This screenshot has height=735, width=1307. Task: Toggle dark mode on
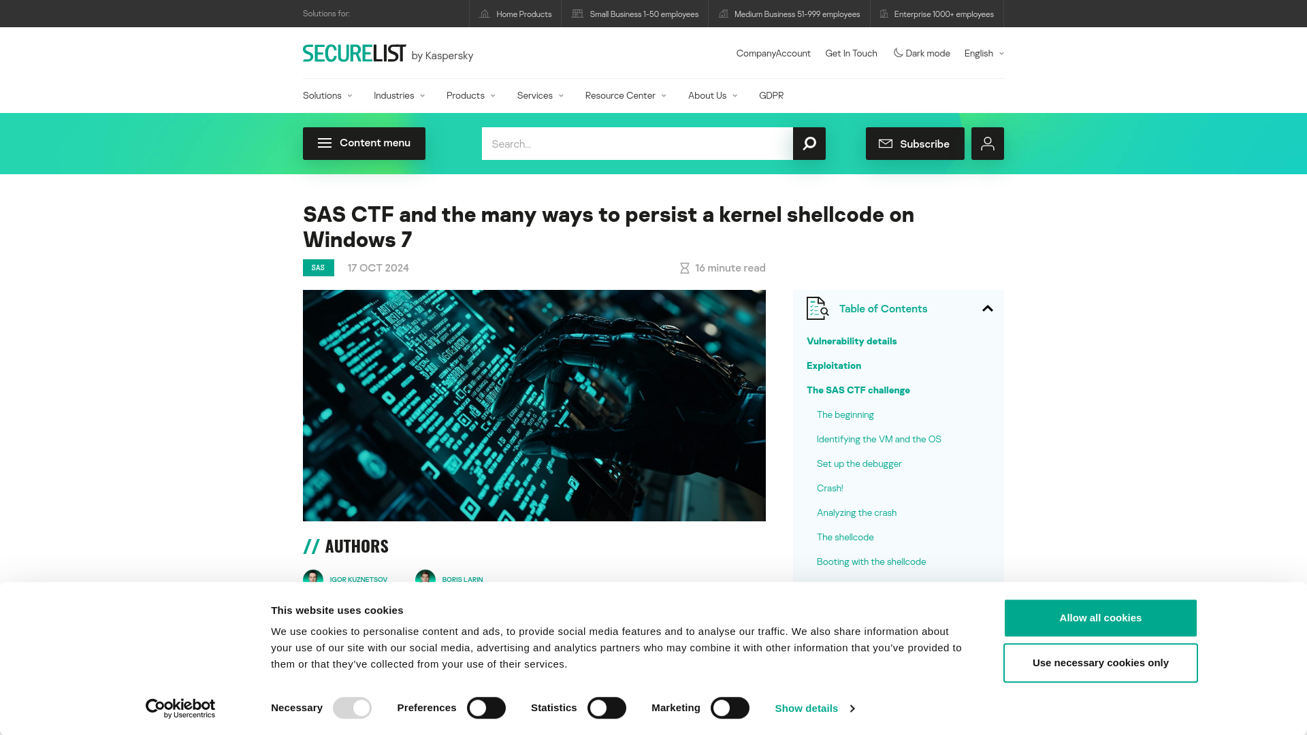tap(921, 53)
